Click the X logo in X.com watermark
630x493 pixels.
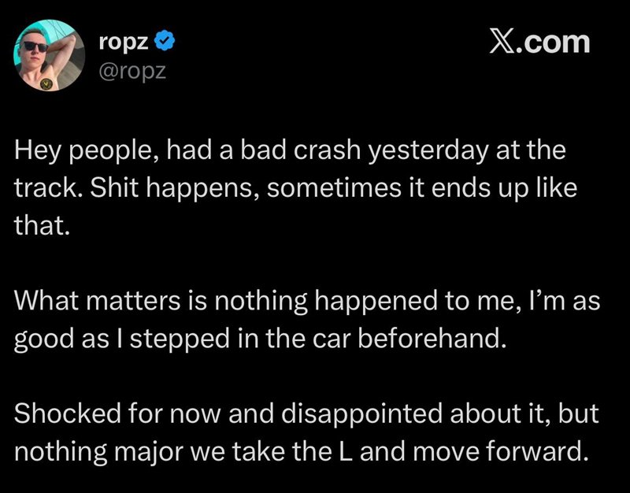coord(501,43)
